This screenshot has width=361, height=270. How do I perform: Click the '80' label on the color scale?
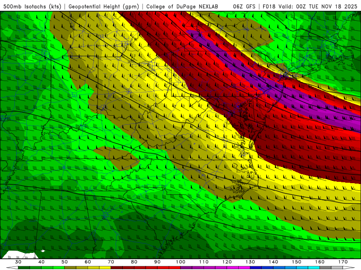tap(134, 262)
